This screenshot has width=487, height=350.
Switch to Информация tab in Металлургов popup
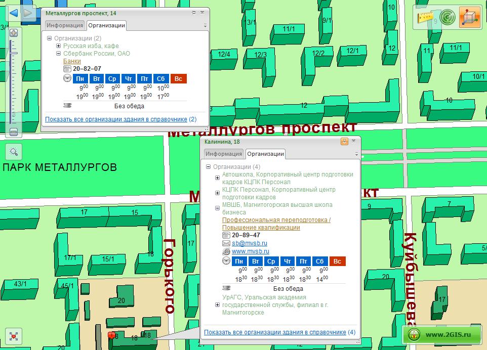tap(65, 25)
